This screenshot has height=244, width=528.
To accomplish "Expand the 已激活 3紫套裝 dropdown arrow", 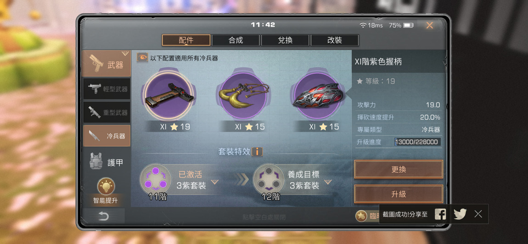I will tap(214, 182).
